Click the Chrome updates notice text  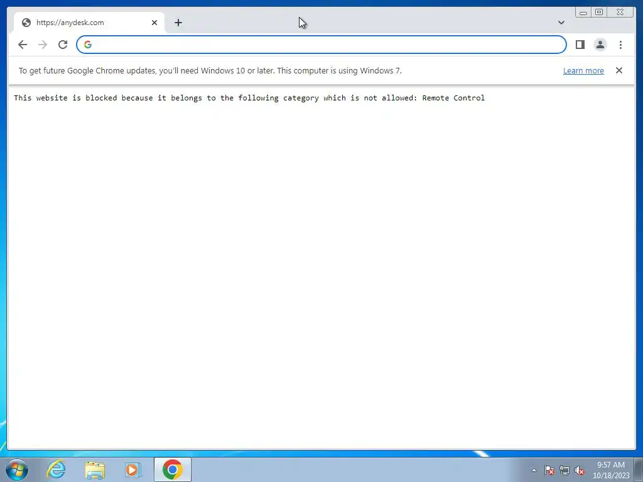point(210,70)
